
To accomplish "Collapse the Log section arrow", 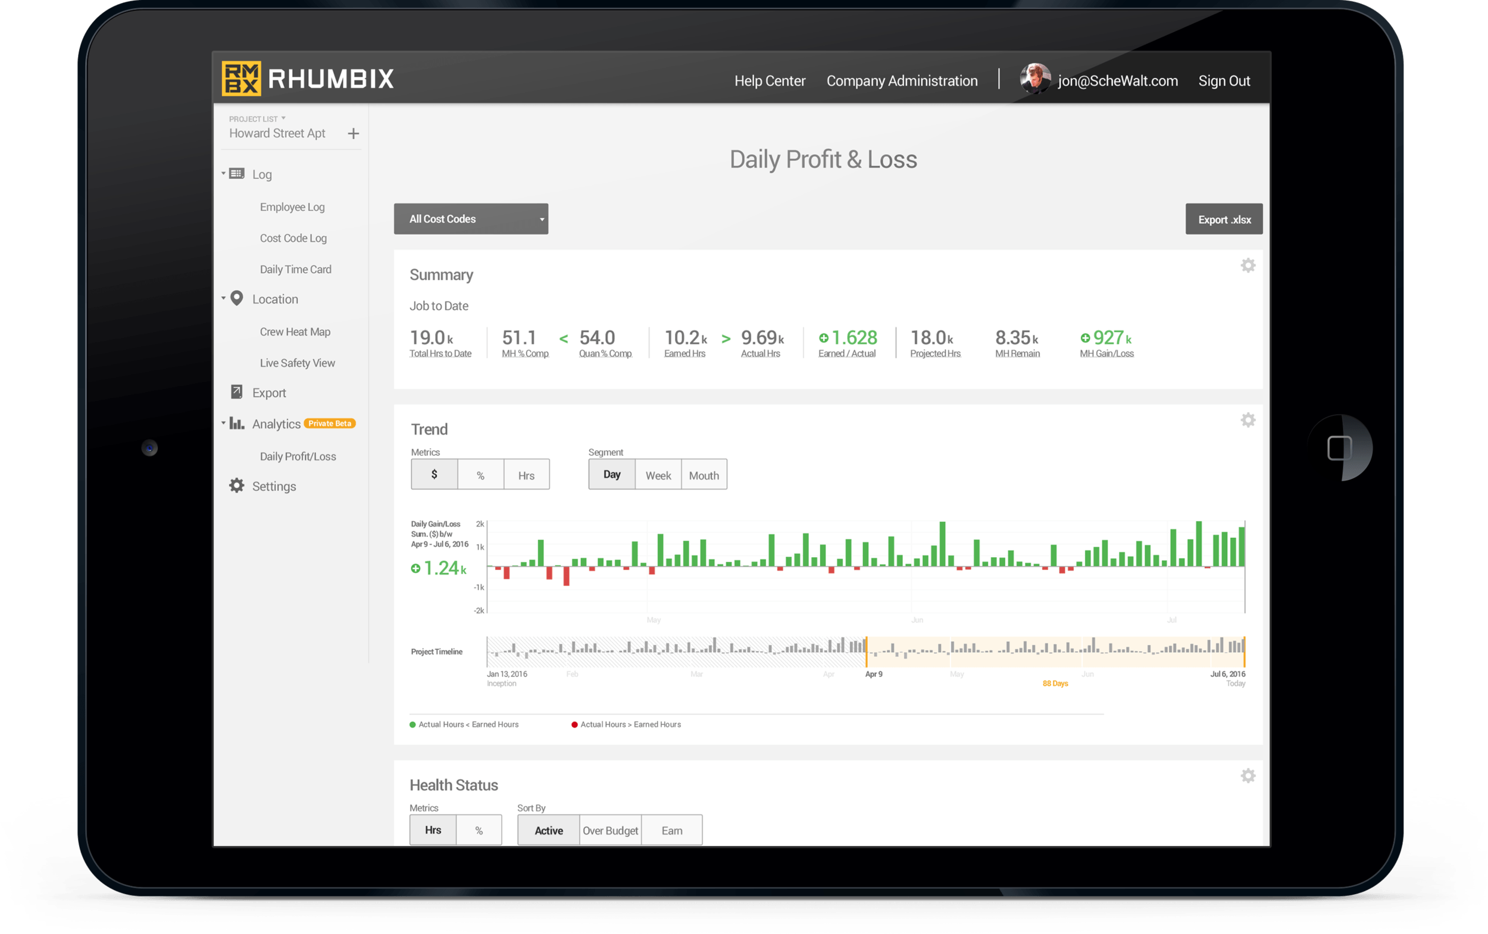I will [223, 174].
